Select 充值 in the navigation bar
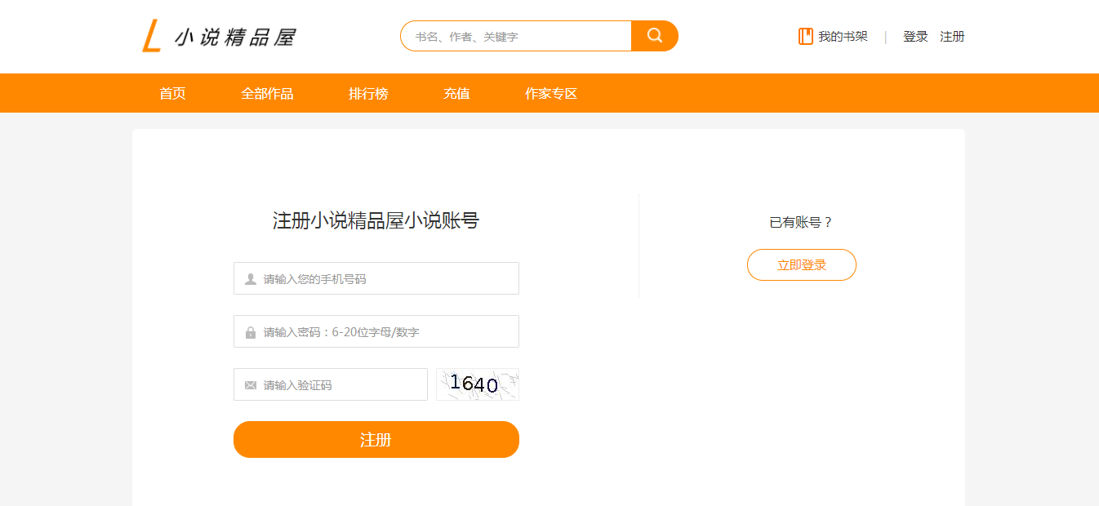Screen dimensions: 1099x506 tap(456, 94)
